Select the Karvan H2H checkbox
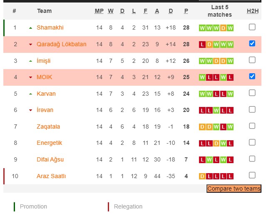Viewport: 266px width, 216px height. coord(252,93)
